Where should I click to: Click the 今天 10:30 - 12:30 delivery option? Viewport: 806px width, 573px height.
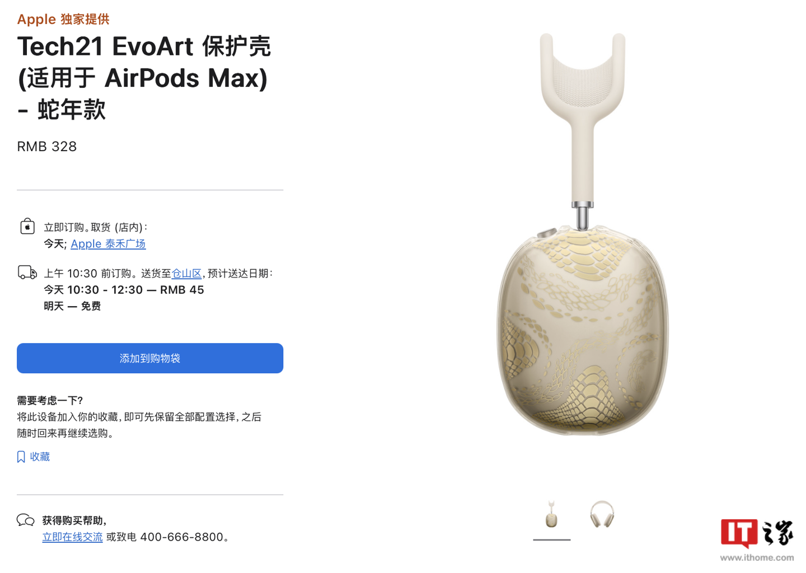[x=124, y=290]
